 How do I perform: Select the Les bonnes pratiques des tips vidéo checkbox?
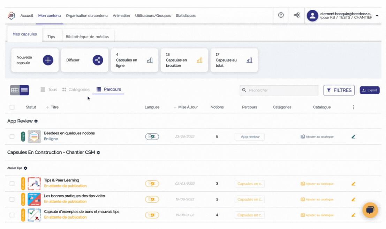[12, 199]
